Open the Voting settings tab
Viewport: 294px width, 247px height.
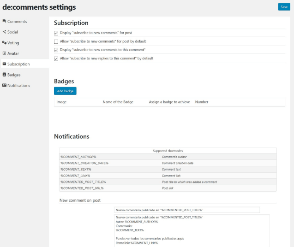(13, 43)
